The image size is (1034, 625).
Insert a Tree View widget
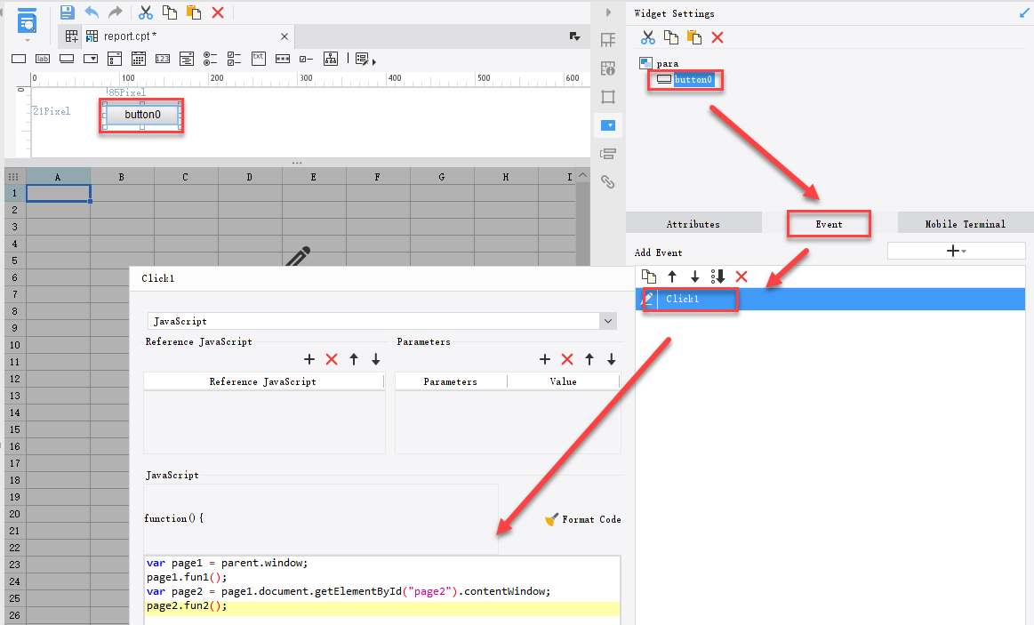[331, 59]
